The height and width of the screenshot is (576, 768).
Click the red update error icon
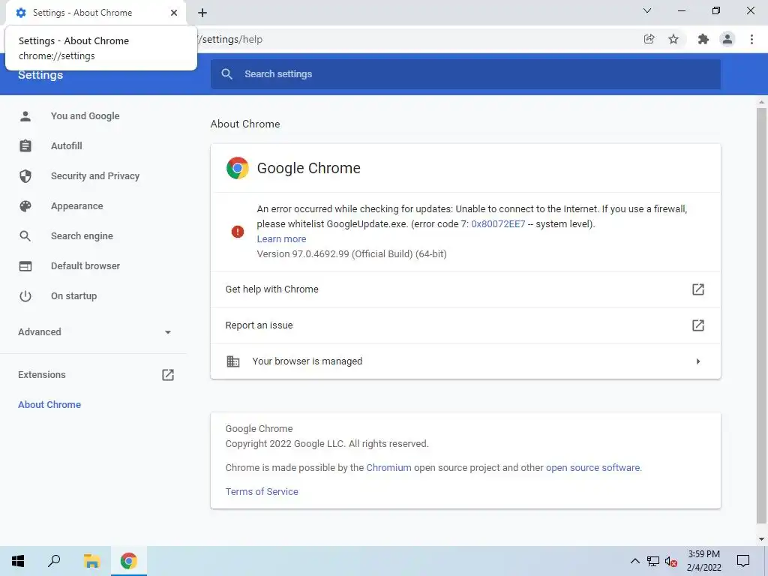coord(238,231)
